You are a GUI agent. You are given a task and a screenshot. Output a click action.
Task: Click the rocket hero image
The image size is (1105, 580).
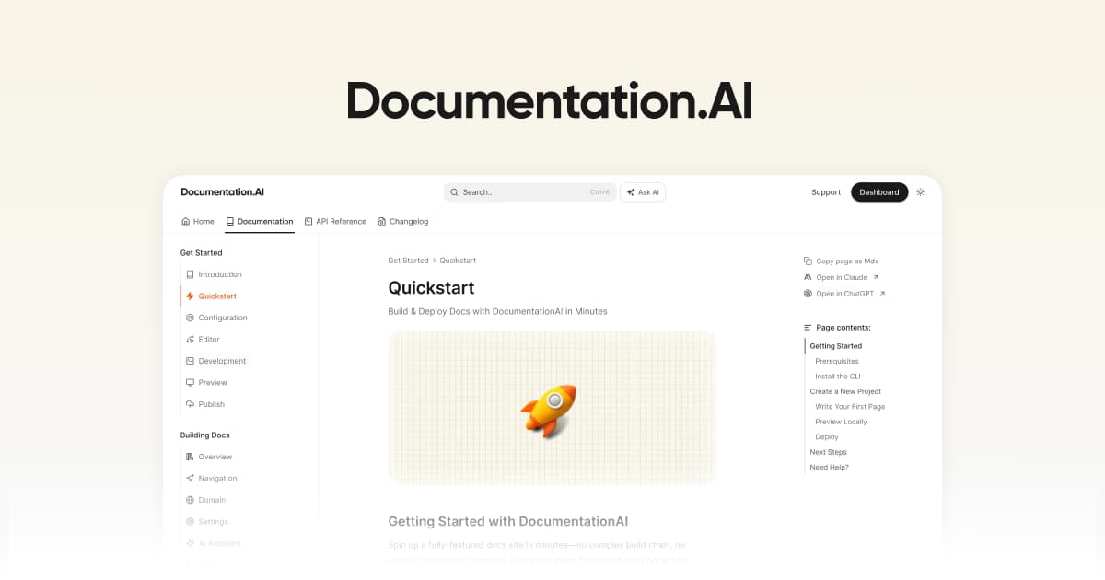coord(552,408)
